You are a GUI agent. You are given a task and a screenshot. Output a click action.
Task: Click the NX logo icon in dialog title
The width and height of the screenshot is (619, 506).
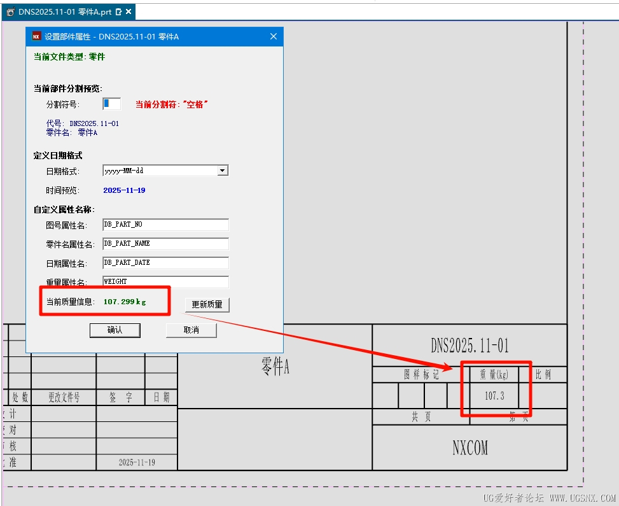click(36, 36)
